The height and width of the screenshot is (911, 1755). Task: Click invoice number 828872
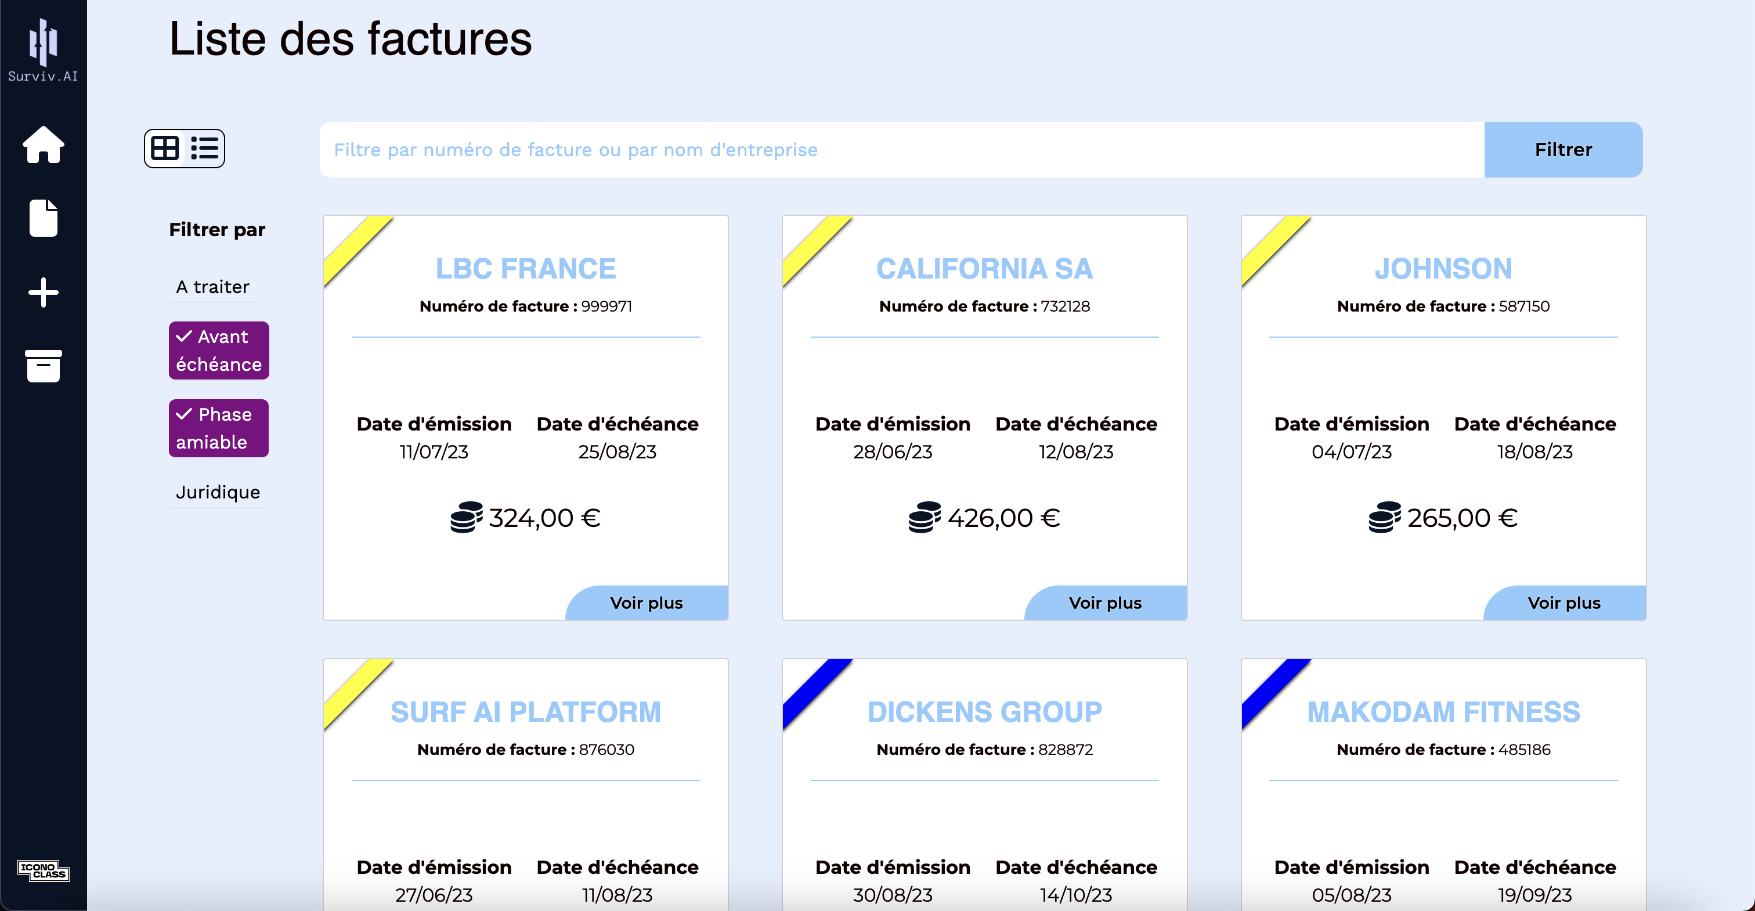click(1066, 750)
